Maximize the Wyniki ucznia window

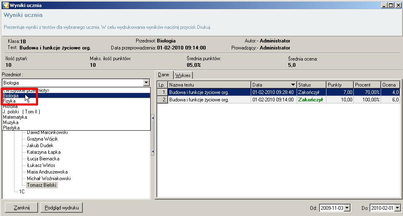[x=391, y=5]
